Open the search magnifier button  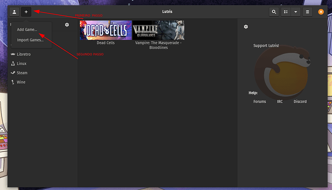(274, 12)
